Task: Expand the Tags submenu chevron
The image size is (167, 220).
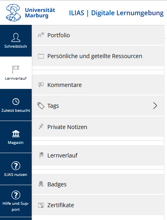Action: 155,106
